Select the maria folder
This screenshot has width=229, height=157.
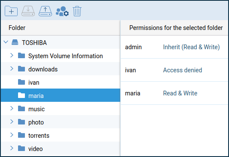[x=61, y=95]
